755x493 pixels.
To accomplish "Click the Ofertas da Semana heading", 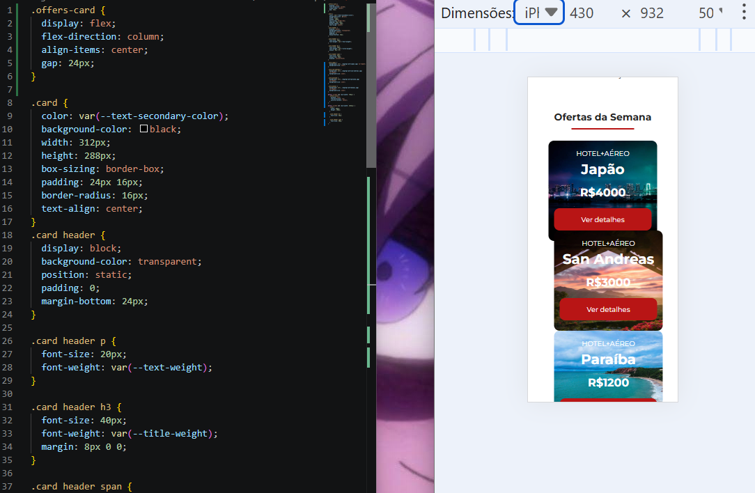I will [x=602, y=117].
